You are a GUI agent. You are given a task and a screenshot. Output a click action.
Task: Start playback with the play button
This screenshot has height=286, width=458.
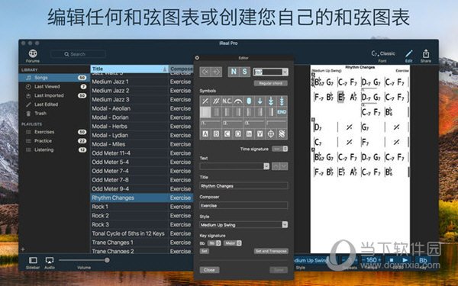(405, 260)
